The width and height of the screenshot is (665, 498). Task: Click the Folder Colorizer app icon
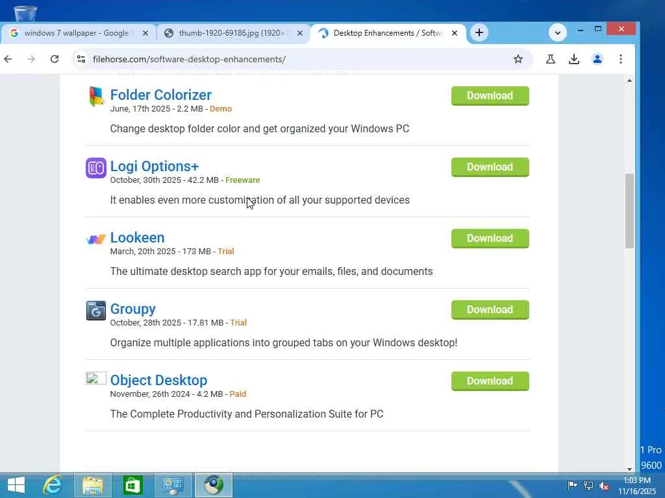pos(96,97)
